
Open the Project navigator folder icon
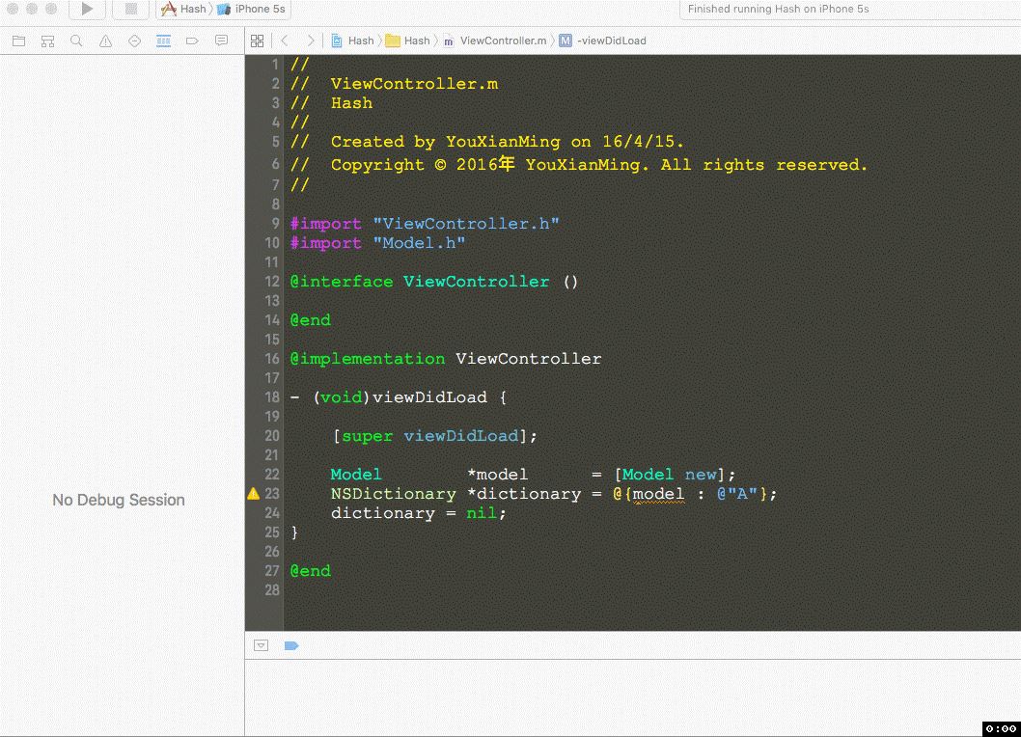coord(18,41)
